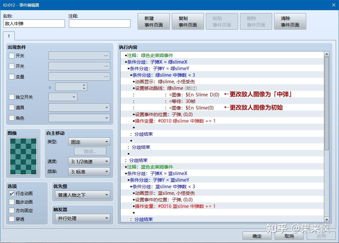The image size is (339, 243).
Task: Open the 变量 variable selector via ellipsis
Action: pyautogui.click(x=106, y=76)
